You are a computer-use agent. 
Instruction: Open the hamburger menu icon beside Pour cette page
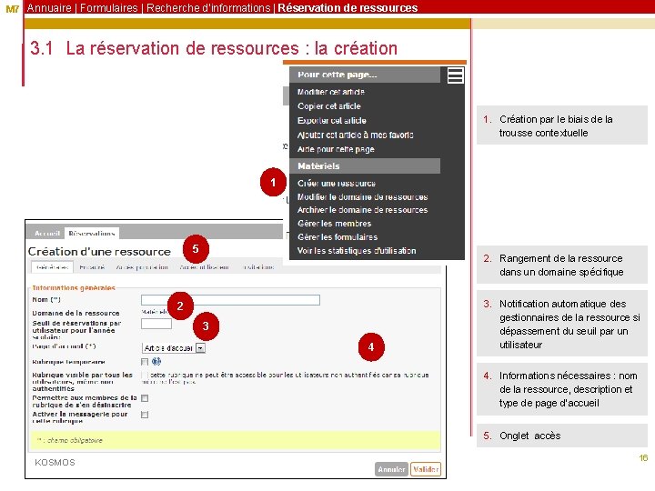pos(455,75)
